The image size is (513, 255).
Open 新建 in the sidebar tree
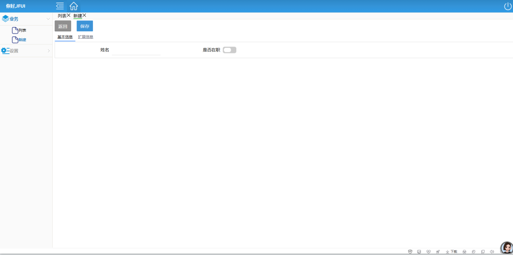[22, 40]
